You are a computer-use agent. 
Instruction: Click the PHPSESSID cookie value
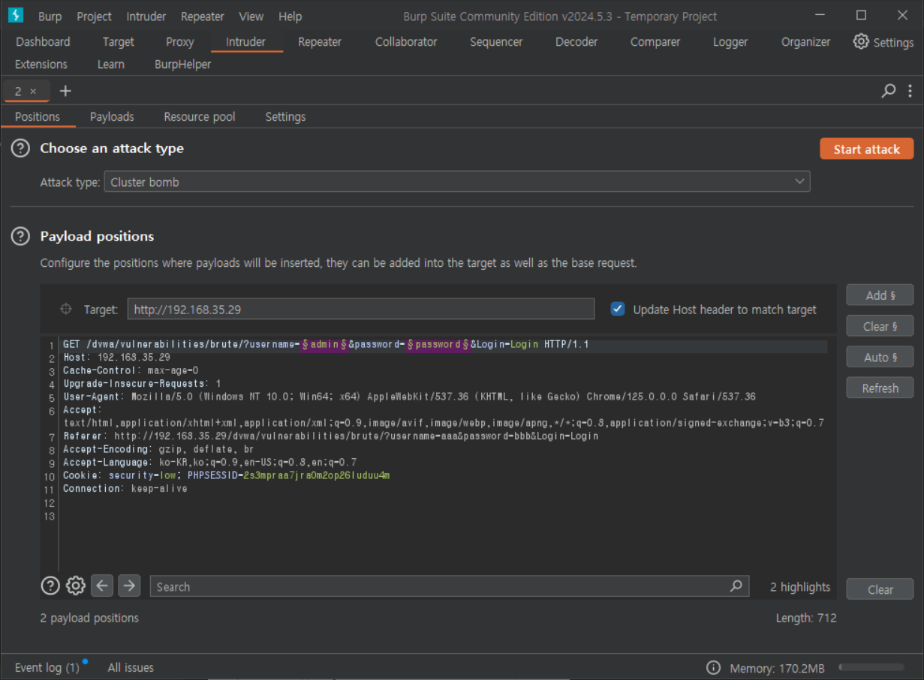pos(317,476)
